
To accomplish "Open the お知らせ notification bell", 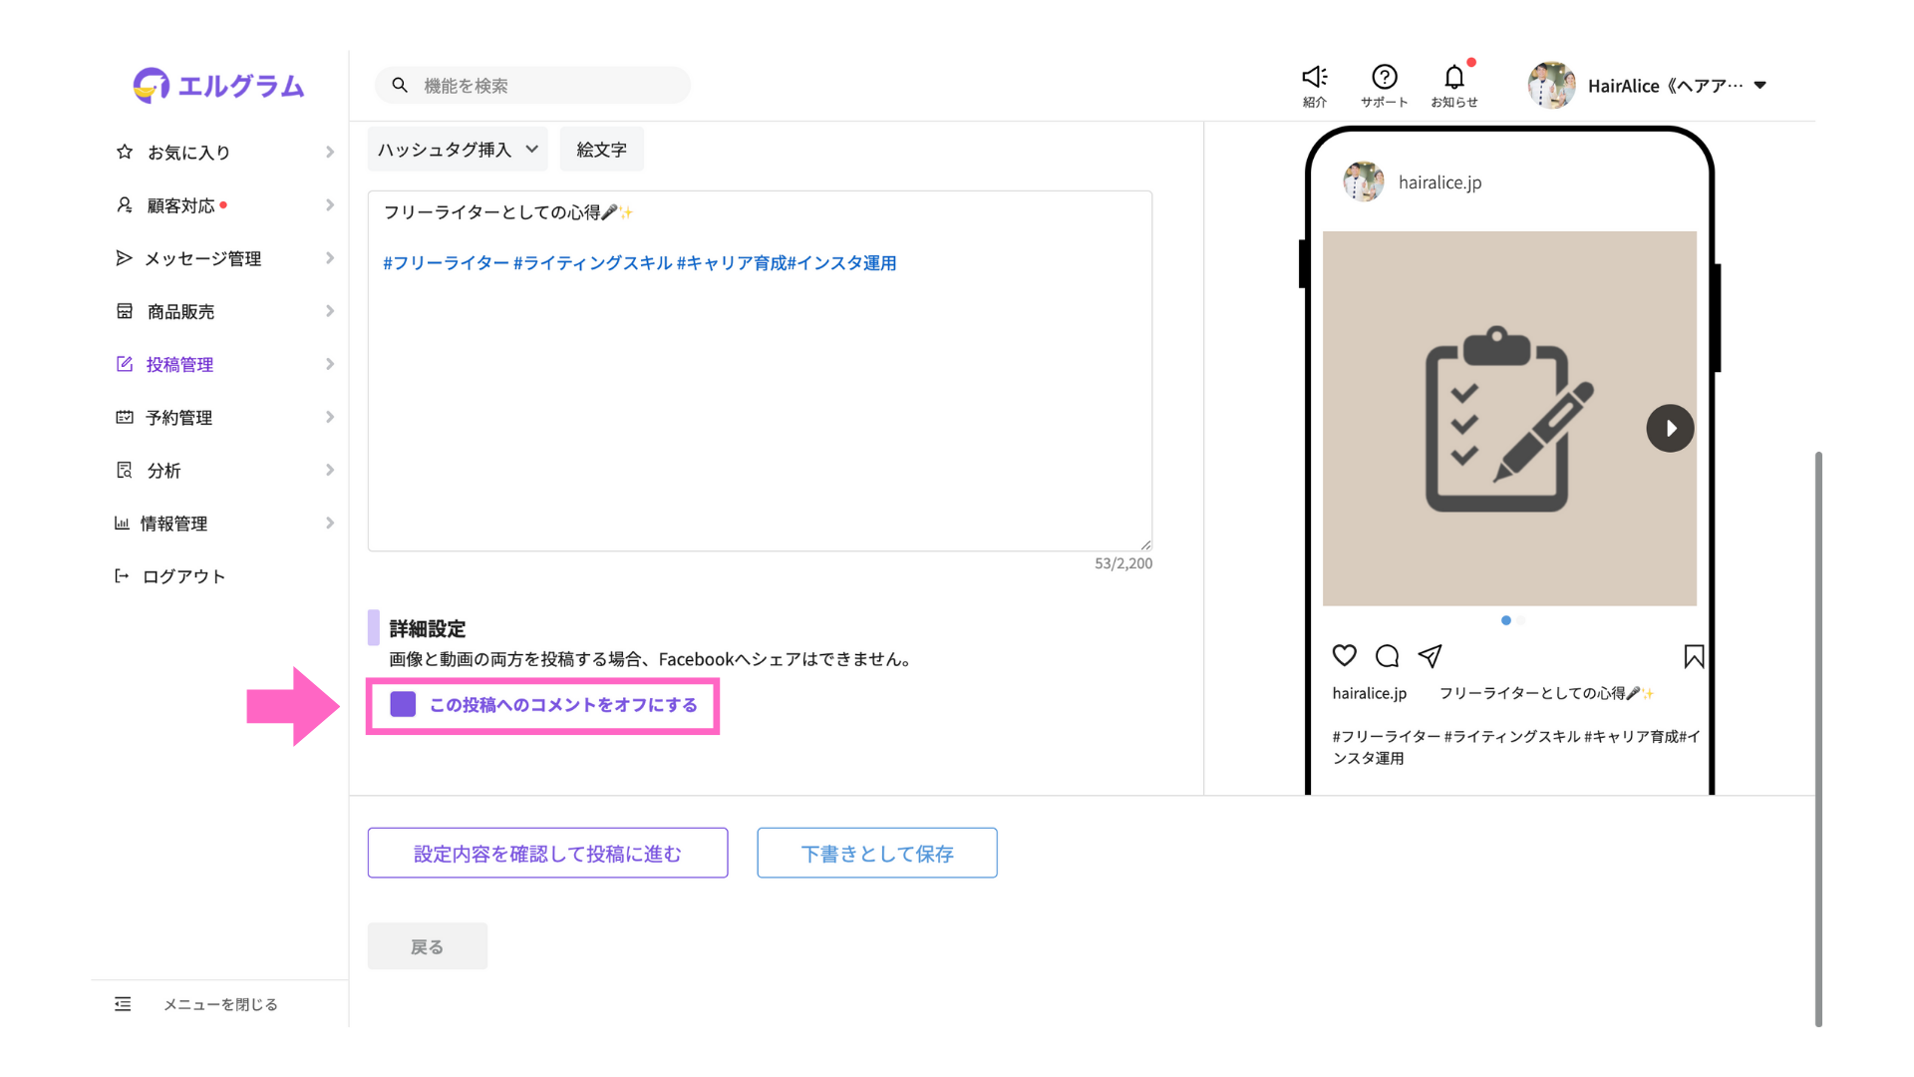I will 1454,77.
